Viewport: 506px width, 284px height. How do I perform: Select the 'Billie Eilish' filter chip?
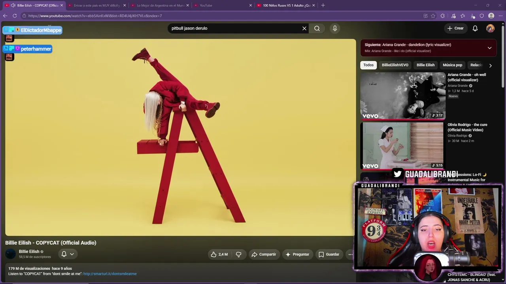click(425, 65)
